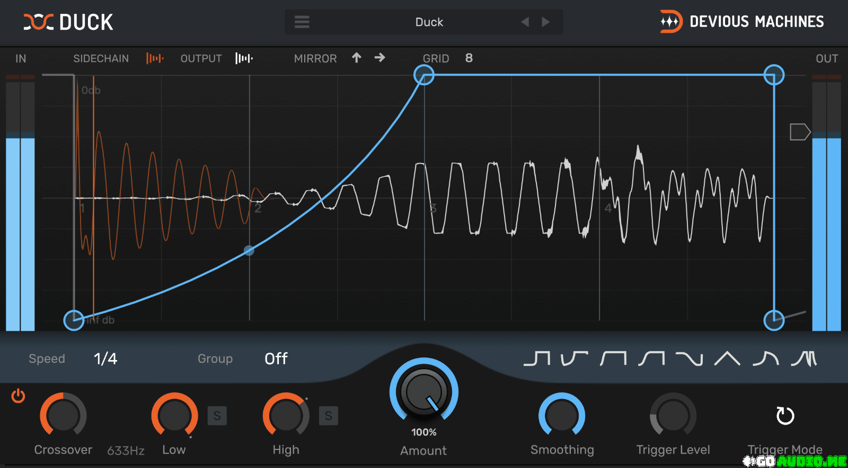The image size is (848, 468).
Task: Select the curve node at top right
Action: point(774,75)
